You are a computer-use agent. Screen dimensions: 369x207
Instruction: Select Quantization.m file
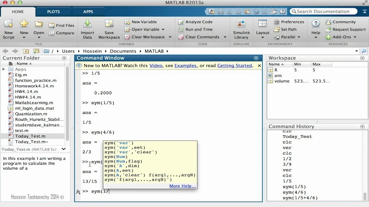(31, 114)
